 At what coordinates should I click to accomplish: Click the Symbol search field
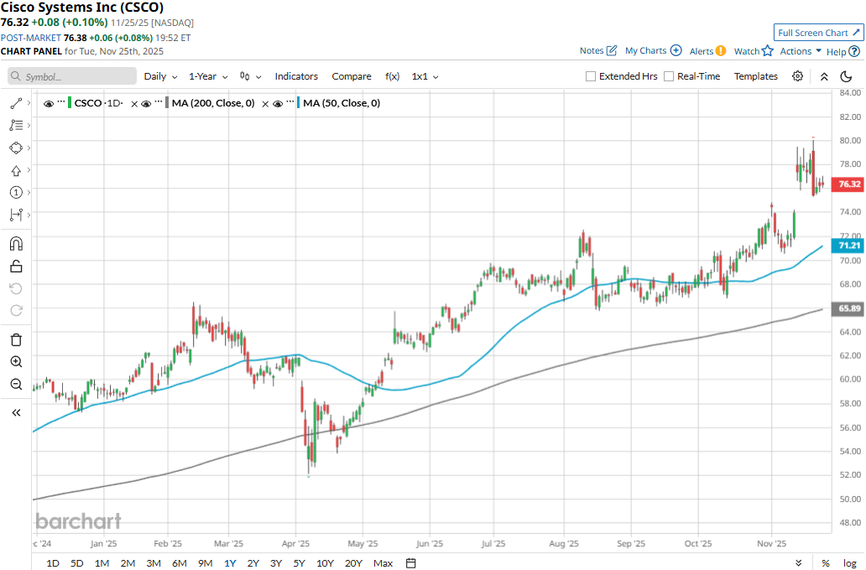(x=72, y=76)
